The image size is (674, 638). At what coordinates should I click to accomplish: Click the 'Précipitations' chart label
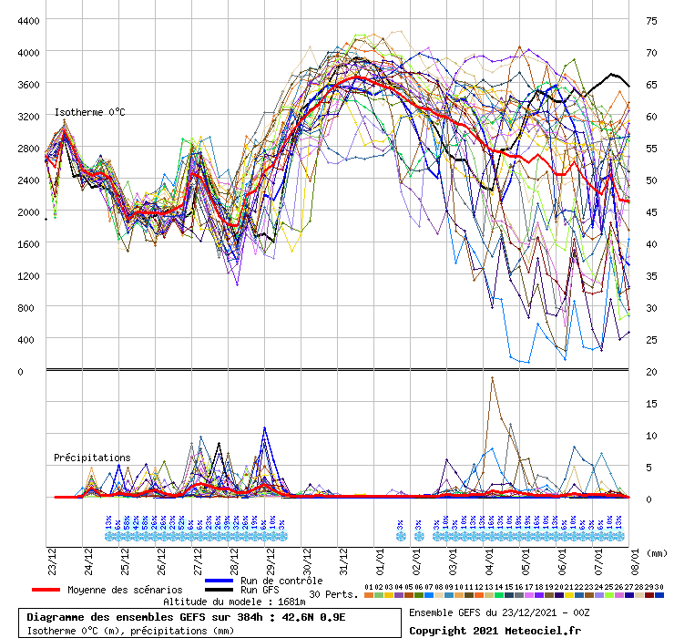click(91, 458)
